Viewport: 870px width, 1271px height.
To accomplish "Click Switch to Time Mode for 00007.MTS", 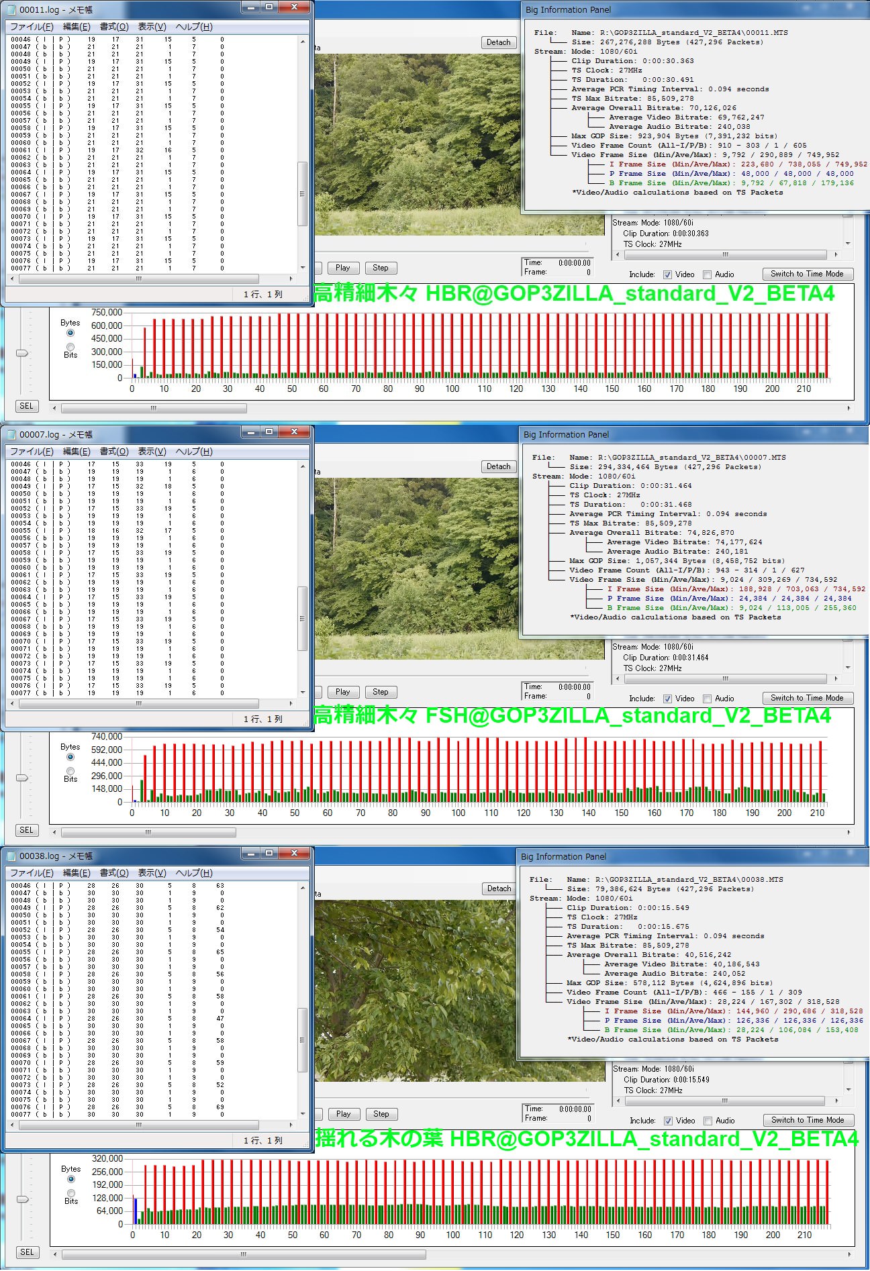I will pyautogui.click(x=807, y=698).
